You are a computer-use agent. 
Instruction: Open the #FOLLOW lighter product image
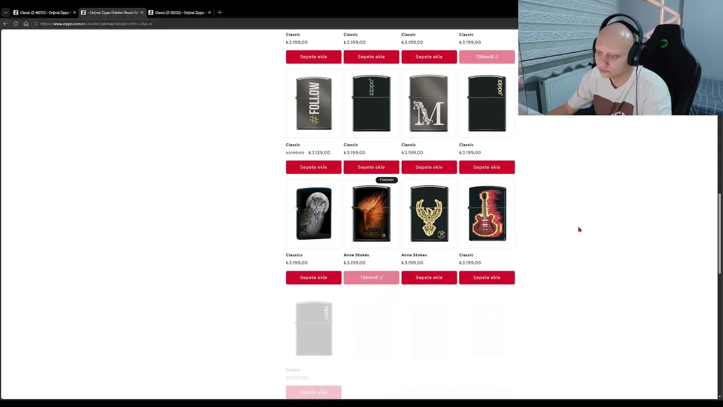(x=314, y=104)
